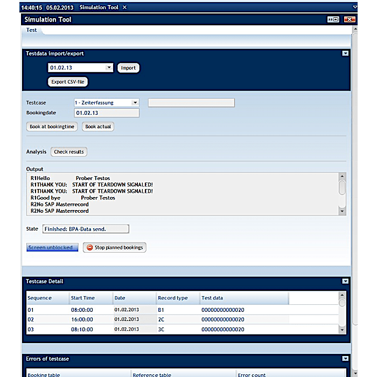Click the first R2No SAP Masterrecord line
This screenshot has width=377, height=377.
point(60,204)
